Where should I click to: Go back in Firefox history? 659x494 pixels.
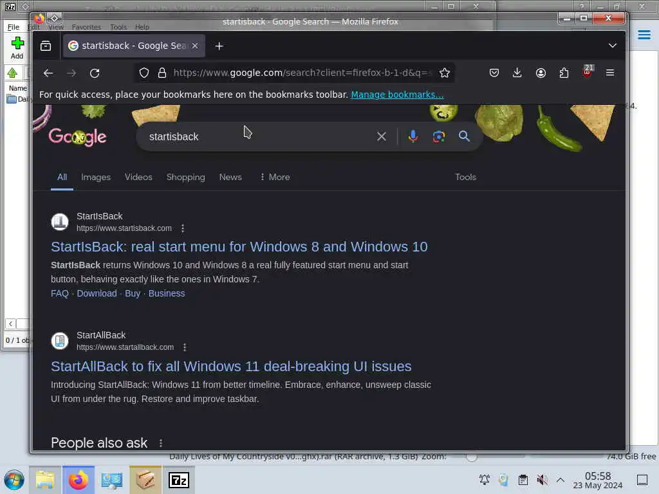48,73
